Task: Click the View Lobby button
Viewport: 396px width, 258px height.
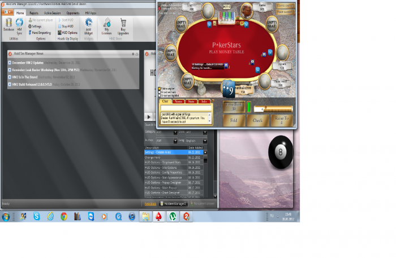Action: coord(285,12)
